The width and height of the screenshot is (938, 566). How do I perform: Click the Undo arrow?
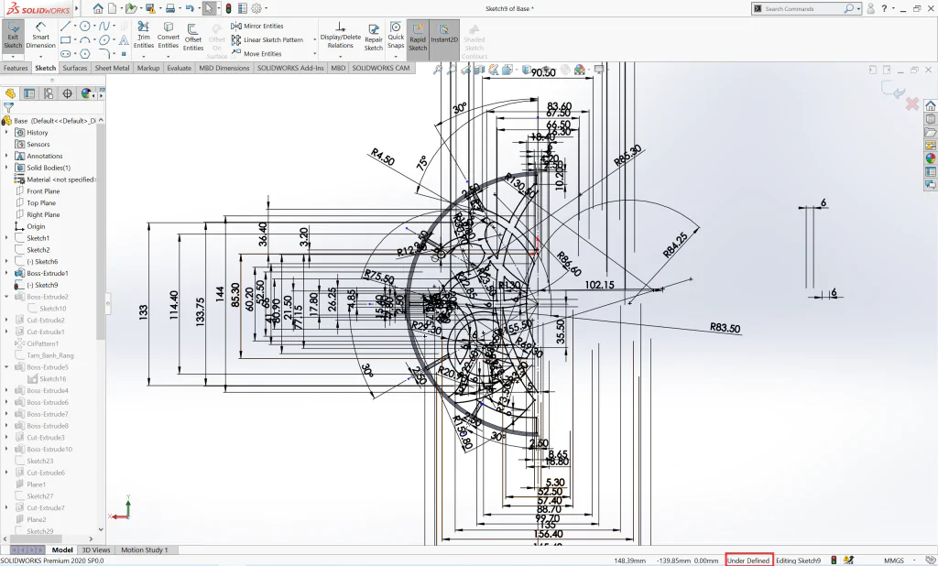[190, 8]
